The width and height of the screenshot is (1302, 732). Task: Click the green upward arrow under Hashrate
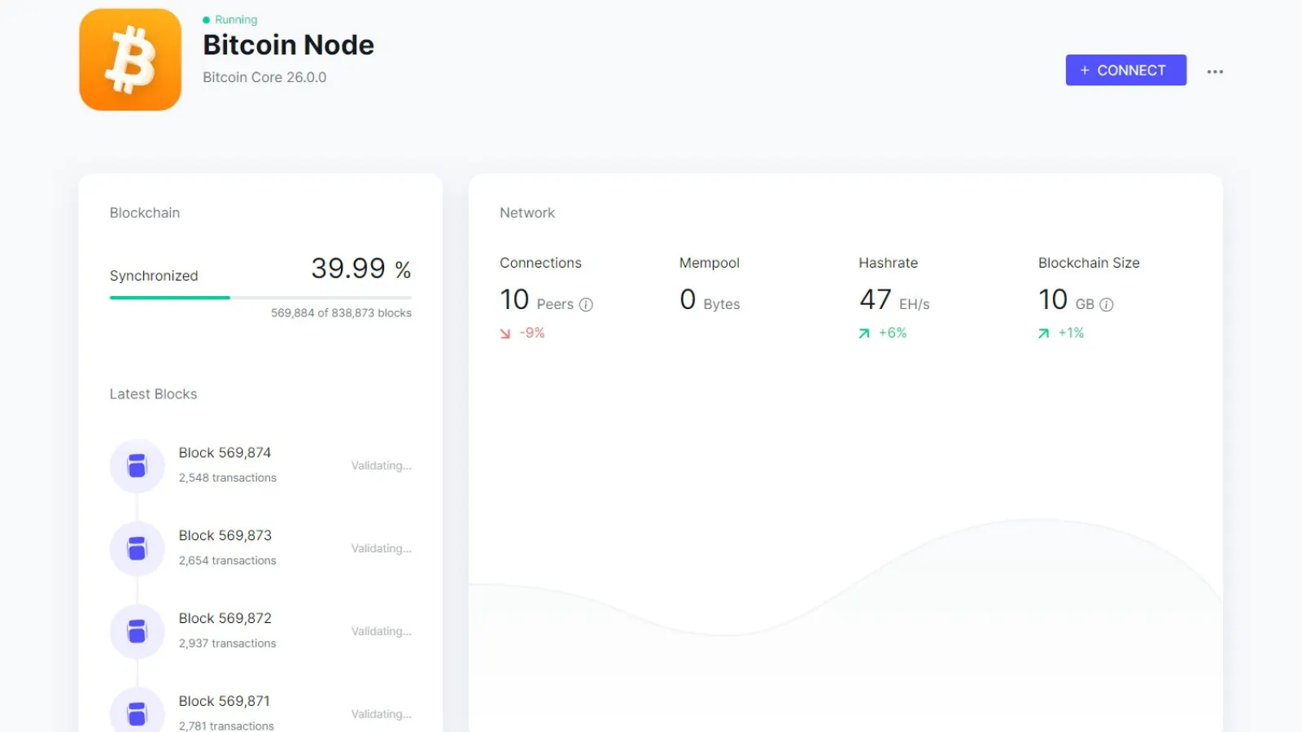coord(864,333)
